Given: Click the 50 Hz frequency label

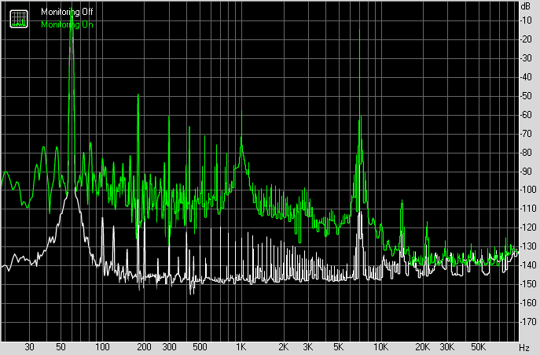Looking at the screenshot, I should click(x=61, y=346).
